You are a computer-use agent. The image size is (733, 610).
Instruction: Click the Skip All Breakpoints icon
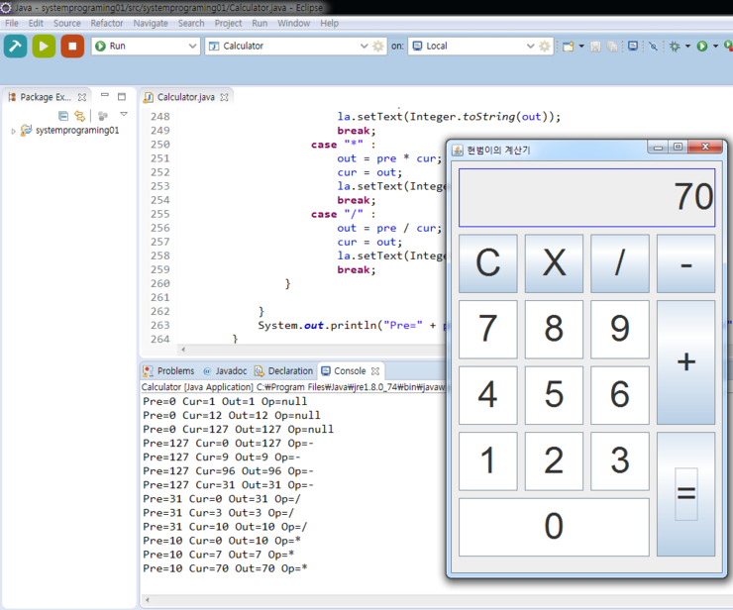click(653, 46)
